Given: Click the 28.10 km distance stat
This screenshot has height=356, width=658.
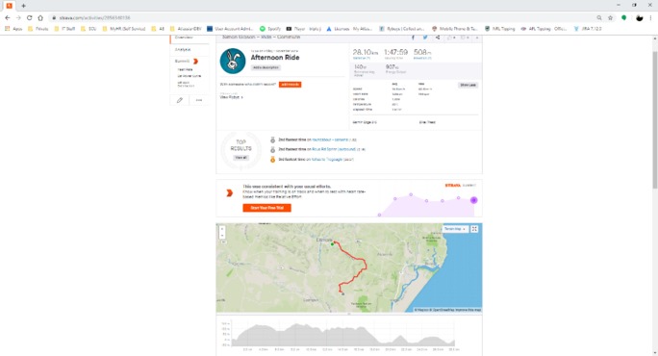Looking at the screenshot, I should click(366, 53).
